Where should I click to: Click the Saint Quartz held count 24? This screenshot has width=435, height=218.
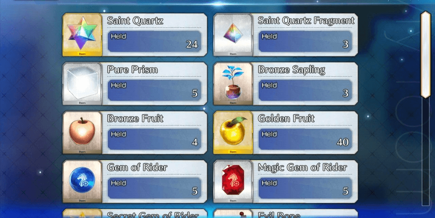tap(192, 44)
